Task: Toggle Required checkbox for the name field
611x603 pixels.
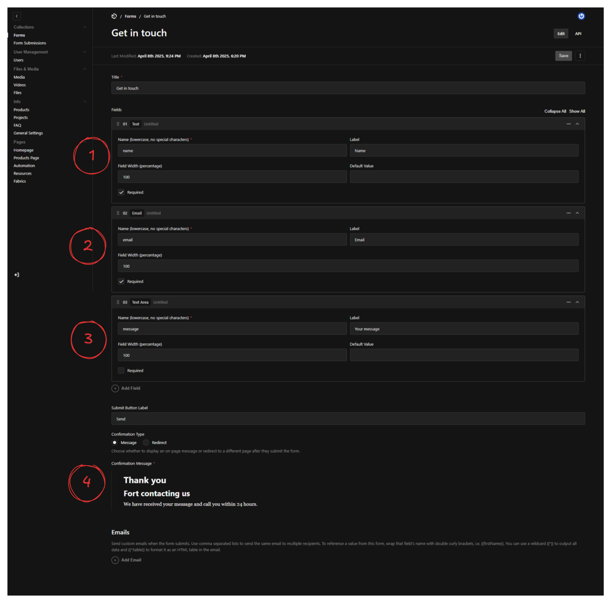Action: click(x=121, y=192)
